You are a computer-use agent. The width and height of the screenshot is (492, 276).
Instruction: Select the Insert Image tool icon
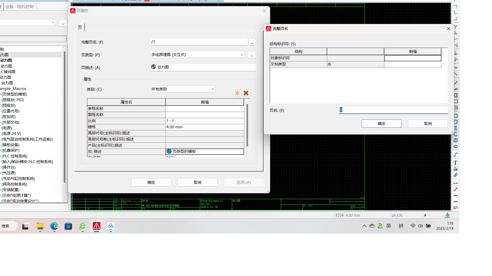coord(455,169)
